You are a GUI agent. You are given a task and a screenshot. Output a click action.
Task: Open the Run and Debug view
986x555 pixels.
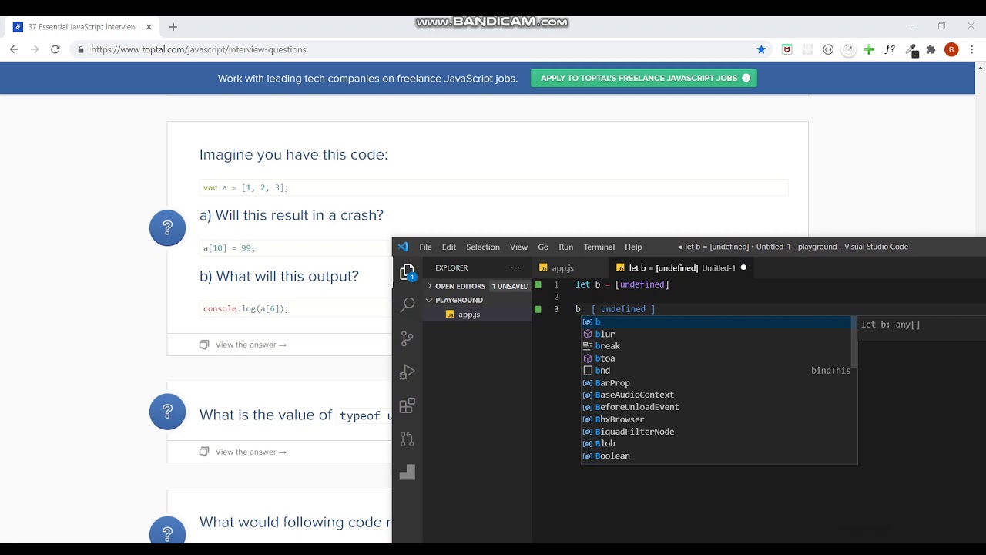point(407,372)
